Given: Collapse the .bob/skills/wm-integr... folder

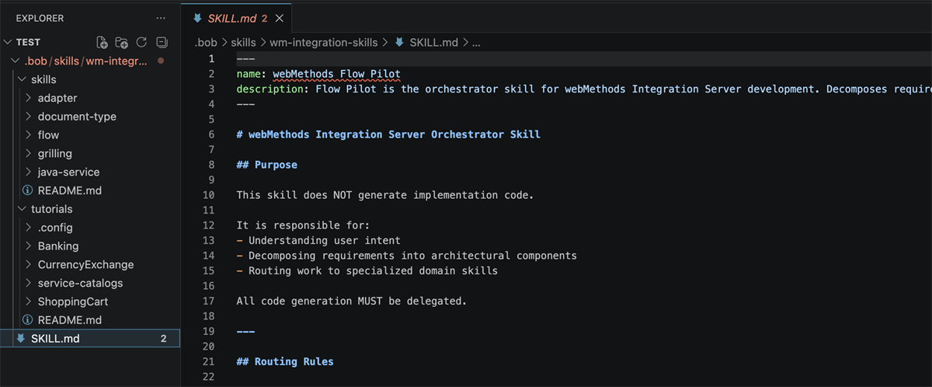Looking at the screenshot, I should (x=15, y=61).
